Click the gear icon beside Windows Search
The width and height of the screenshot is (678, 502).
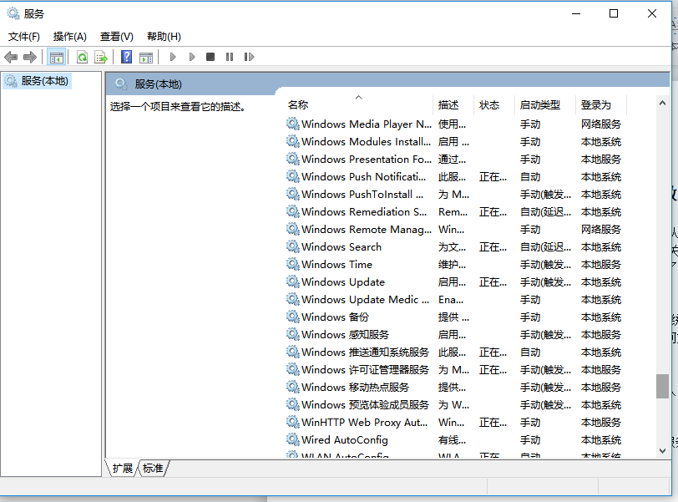coord(293,246)
